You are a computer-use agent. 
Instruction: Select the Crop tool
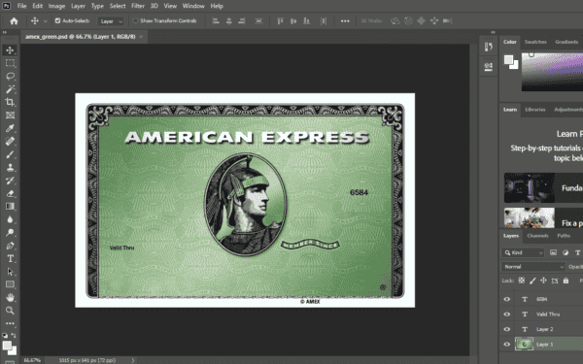[10, 102]
